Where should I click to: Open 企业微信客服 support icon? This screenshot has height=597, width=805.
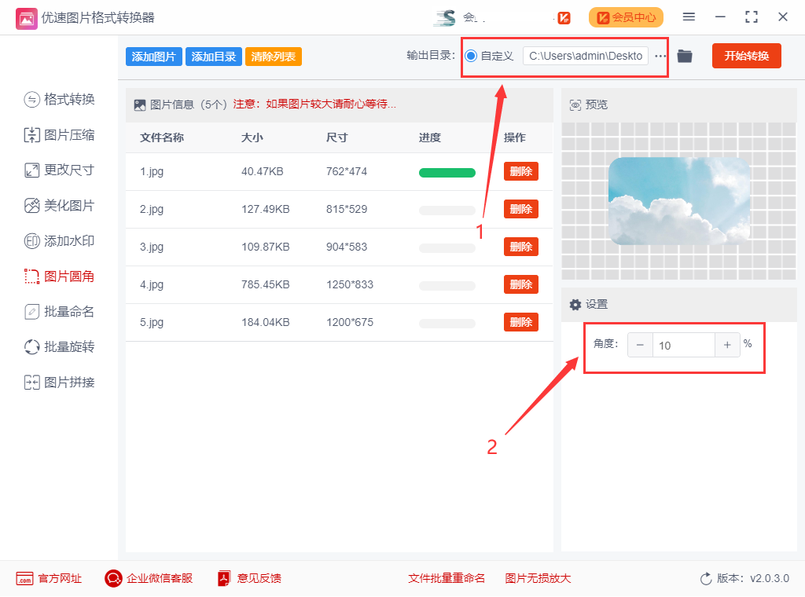click(113, 578)
